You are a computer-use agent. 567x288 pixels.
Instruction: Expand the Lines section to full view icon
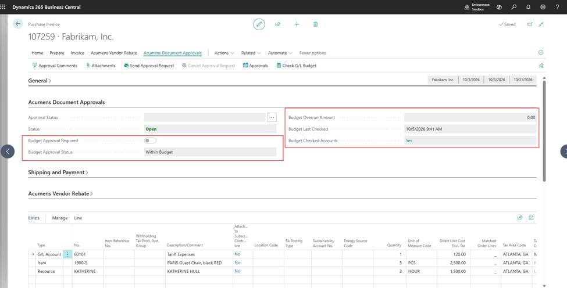[x=531, y=218]
